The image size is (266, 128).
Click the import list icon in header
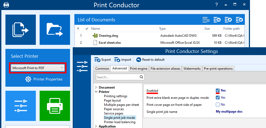click(239, 20)
